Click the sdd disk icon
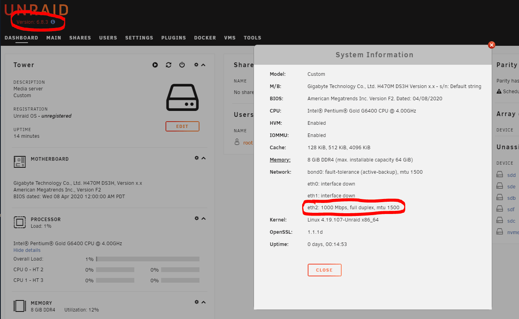Viewport: 519px width, 319px height. pyautogui.click(x=500, y=175)
